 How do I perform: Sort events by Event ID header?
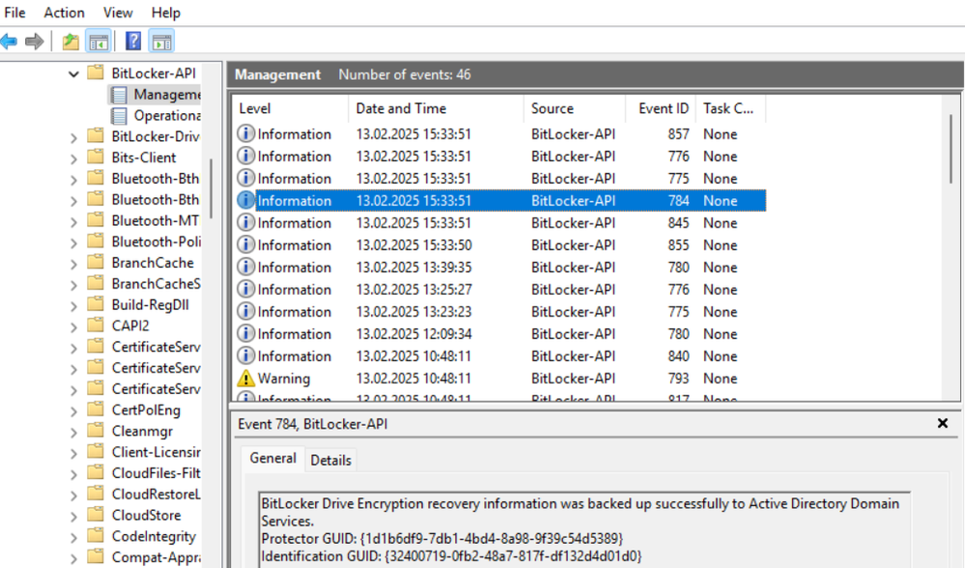coord(661,108)
